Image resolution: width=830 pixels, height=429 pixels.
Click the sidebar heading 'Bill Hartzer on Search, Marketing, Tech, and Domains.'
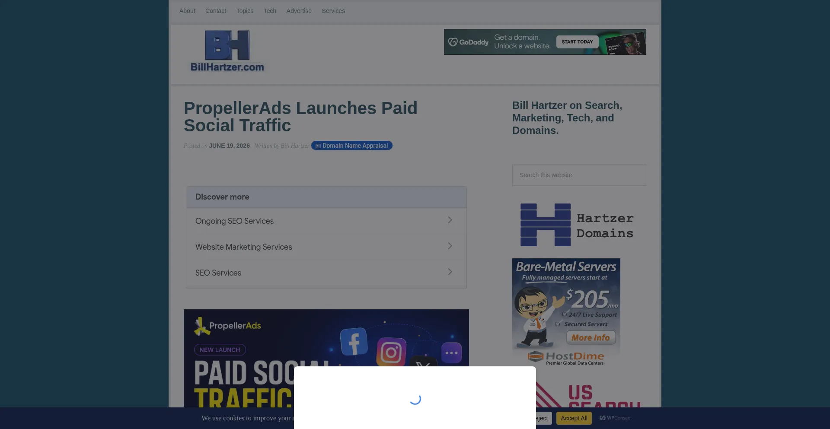(x=567, y=118)
